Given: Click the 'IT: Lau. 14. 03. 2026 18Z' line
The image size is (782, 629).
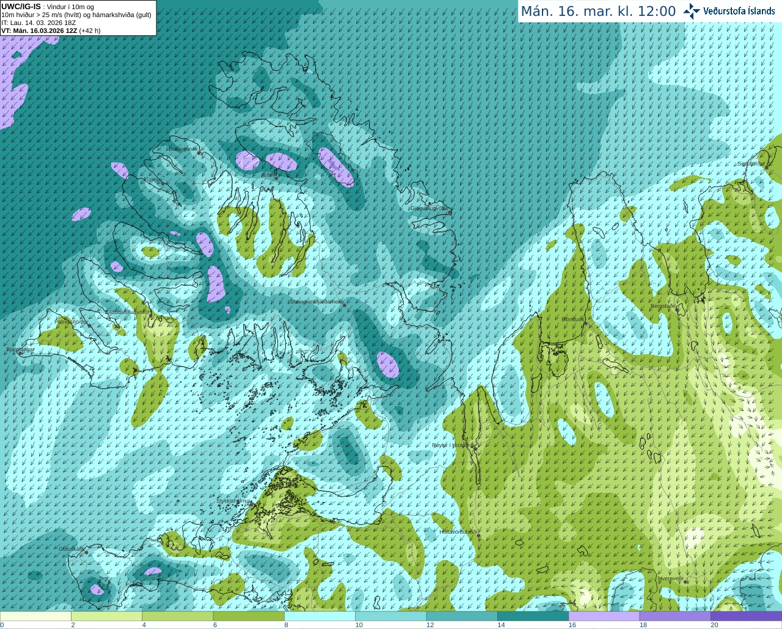Looking at the screenshot, I should (38, 23).
